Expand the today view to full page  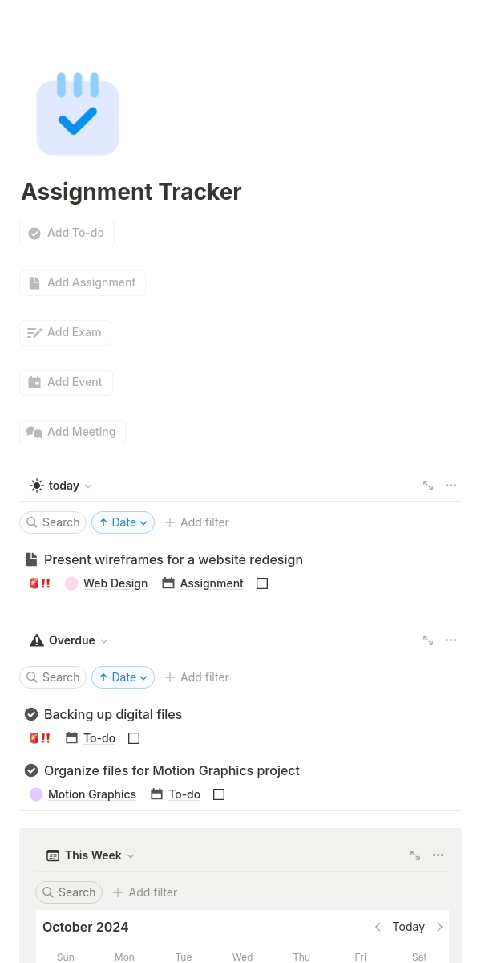[428, 486]
